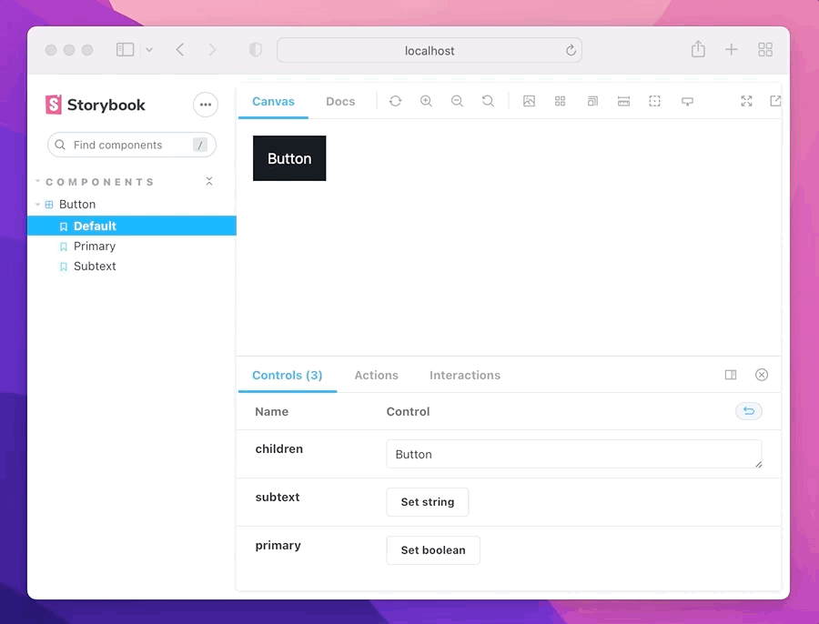Open the Controls (3) tab
The height and width of the screenshot is (624, 819).
pos(288,375)
